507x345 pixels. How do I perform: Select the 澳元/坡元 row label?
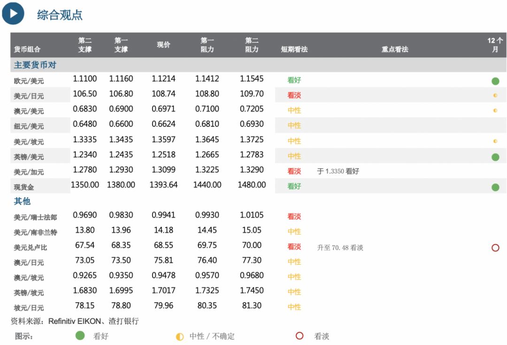click(x=29, y=277)
